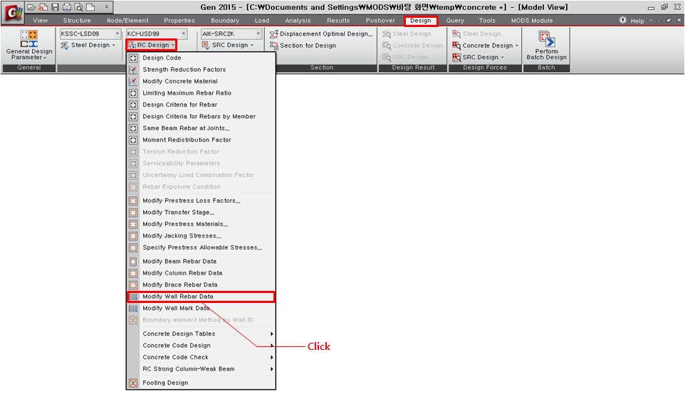Click the Moment Redistribution Factor icon
The width and height of the screenshot is (685, 394).
tap(133, 140)
